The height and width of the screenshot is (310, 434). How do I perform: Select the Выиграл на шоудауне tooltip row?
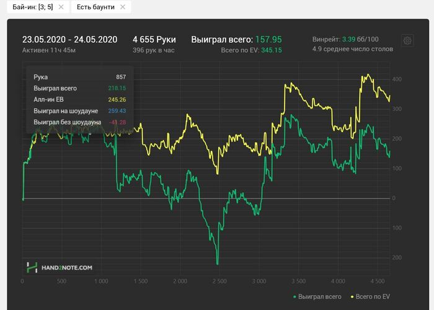pyautogui.click(x=79, y=111)
